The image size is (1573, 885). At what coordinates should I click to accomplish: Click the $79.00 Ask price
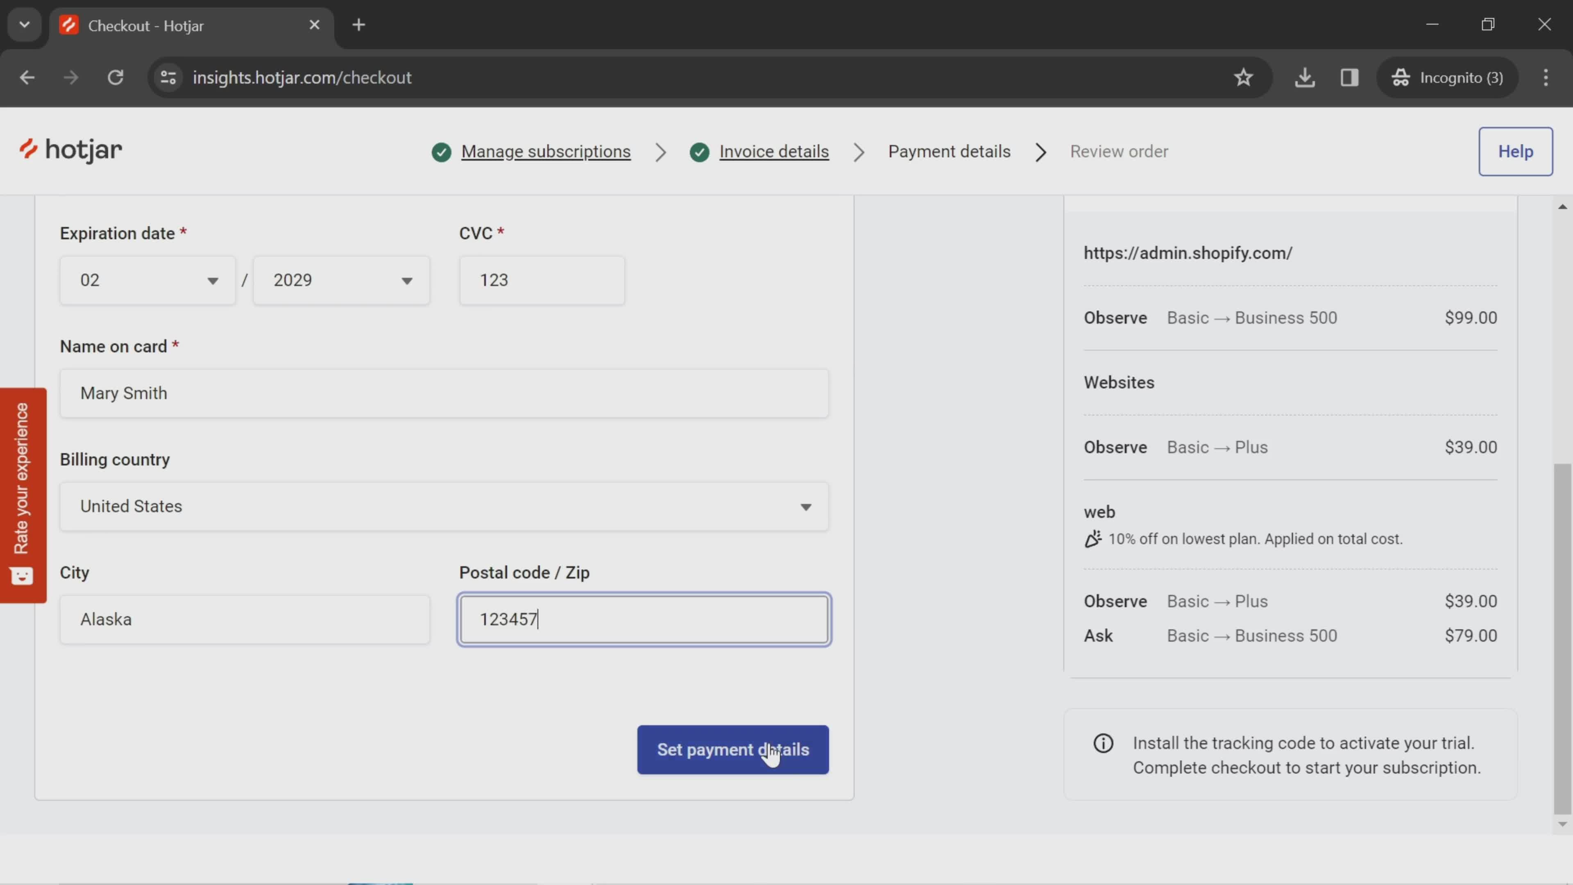coord(1471,636)
